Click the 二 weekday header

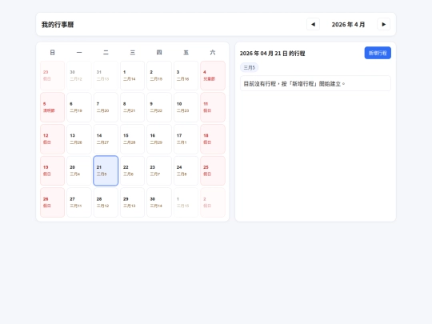106,52
